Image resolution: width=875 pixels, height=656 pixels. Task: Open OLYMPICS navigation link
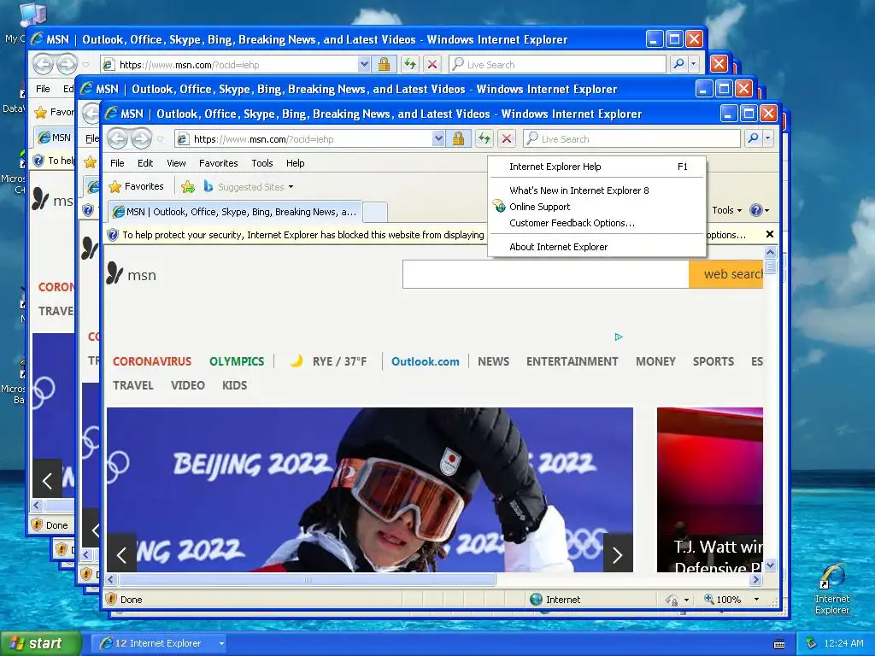click(x=237, y=361)
